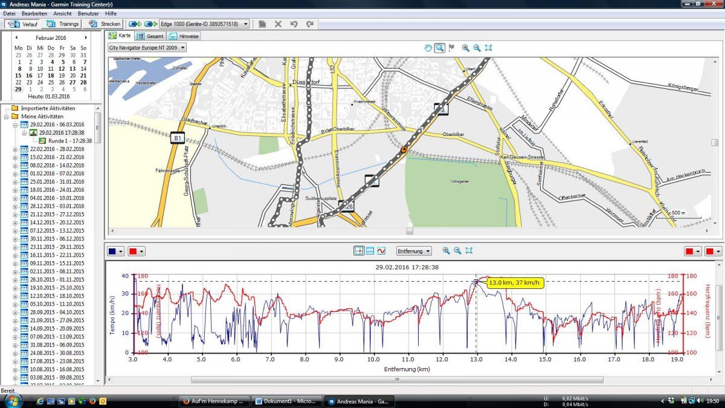Click the map zoom-in magnifier with plus
This screenshot has height=408, width=725.
click(x=465, y=48)
